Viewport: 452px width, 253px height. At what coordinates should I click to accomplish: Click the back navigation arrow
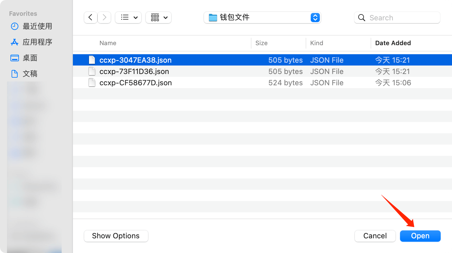click(x=90, y=18)
